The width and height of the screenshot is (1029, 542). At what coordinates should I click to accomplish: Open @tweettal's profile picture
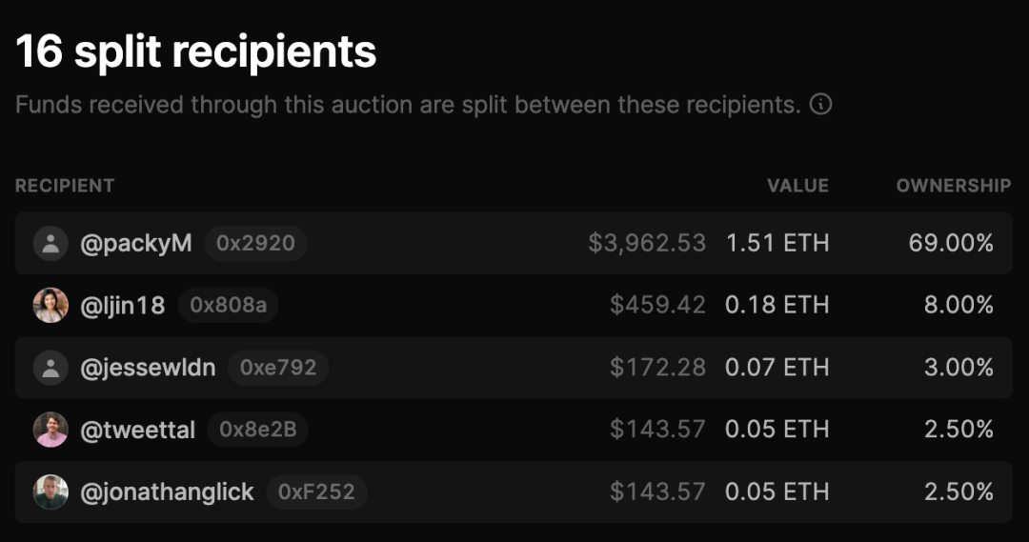tap(50, 430)
